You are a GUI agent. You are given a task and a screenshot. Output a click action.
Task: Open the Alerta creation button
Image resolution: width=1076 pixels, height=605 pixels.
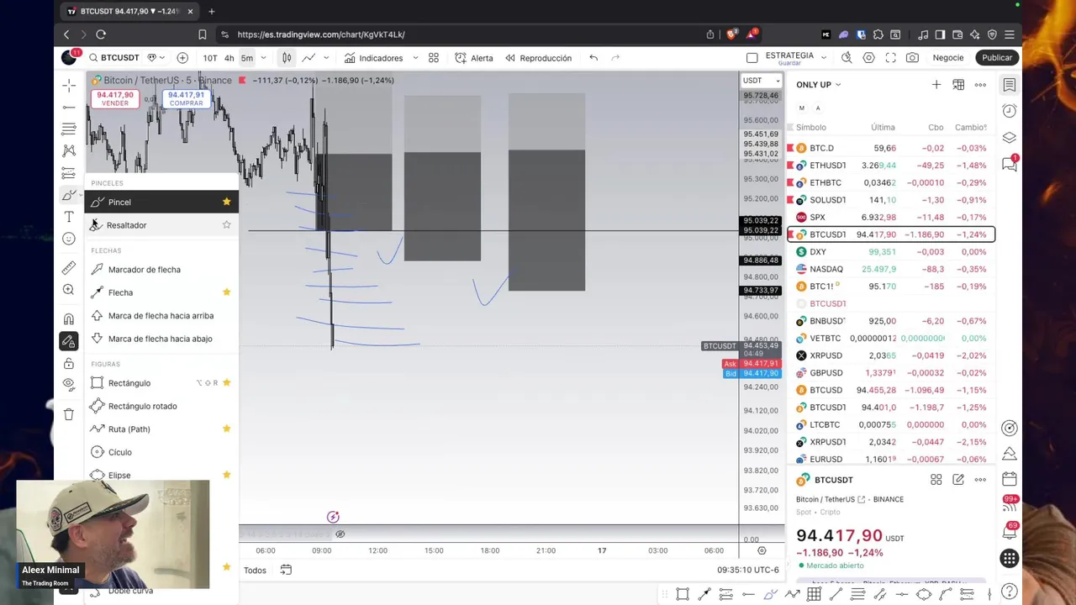coord(474,58)
